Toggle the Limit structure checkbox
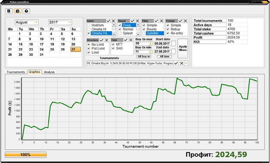This screenshot has height=163, width=270. pyautogui.click(x=89, y=52)
